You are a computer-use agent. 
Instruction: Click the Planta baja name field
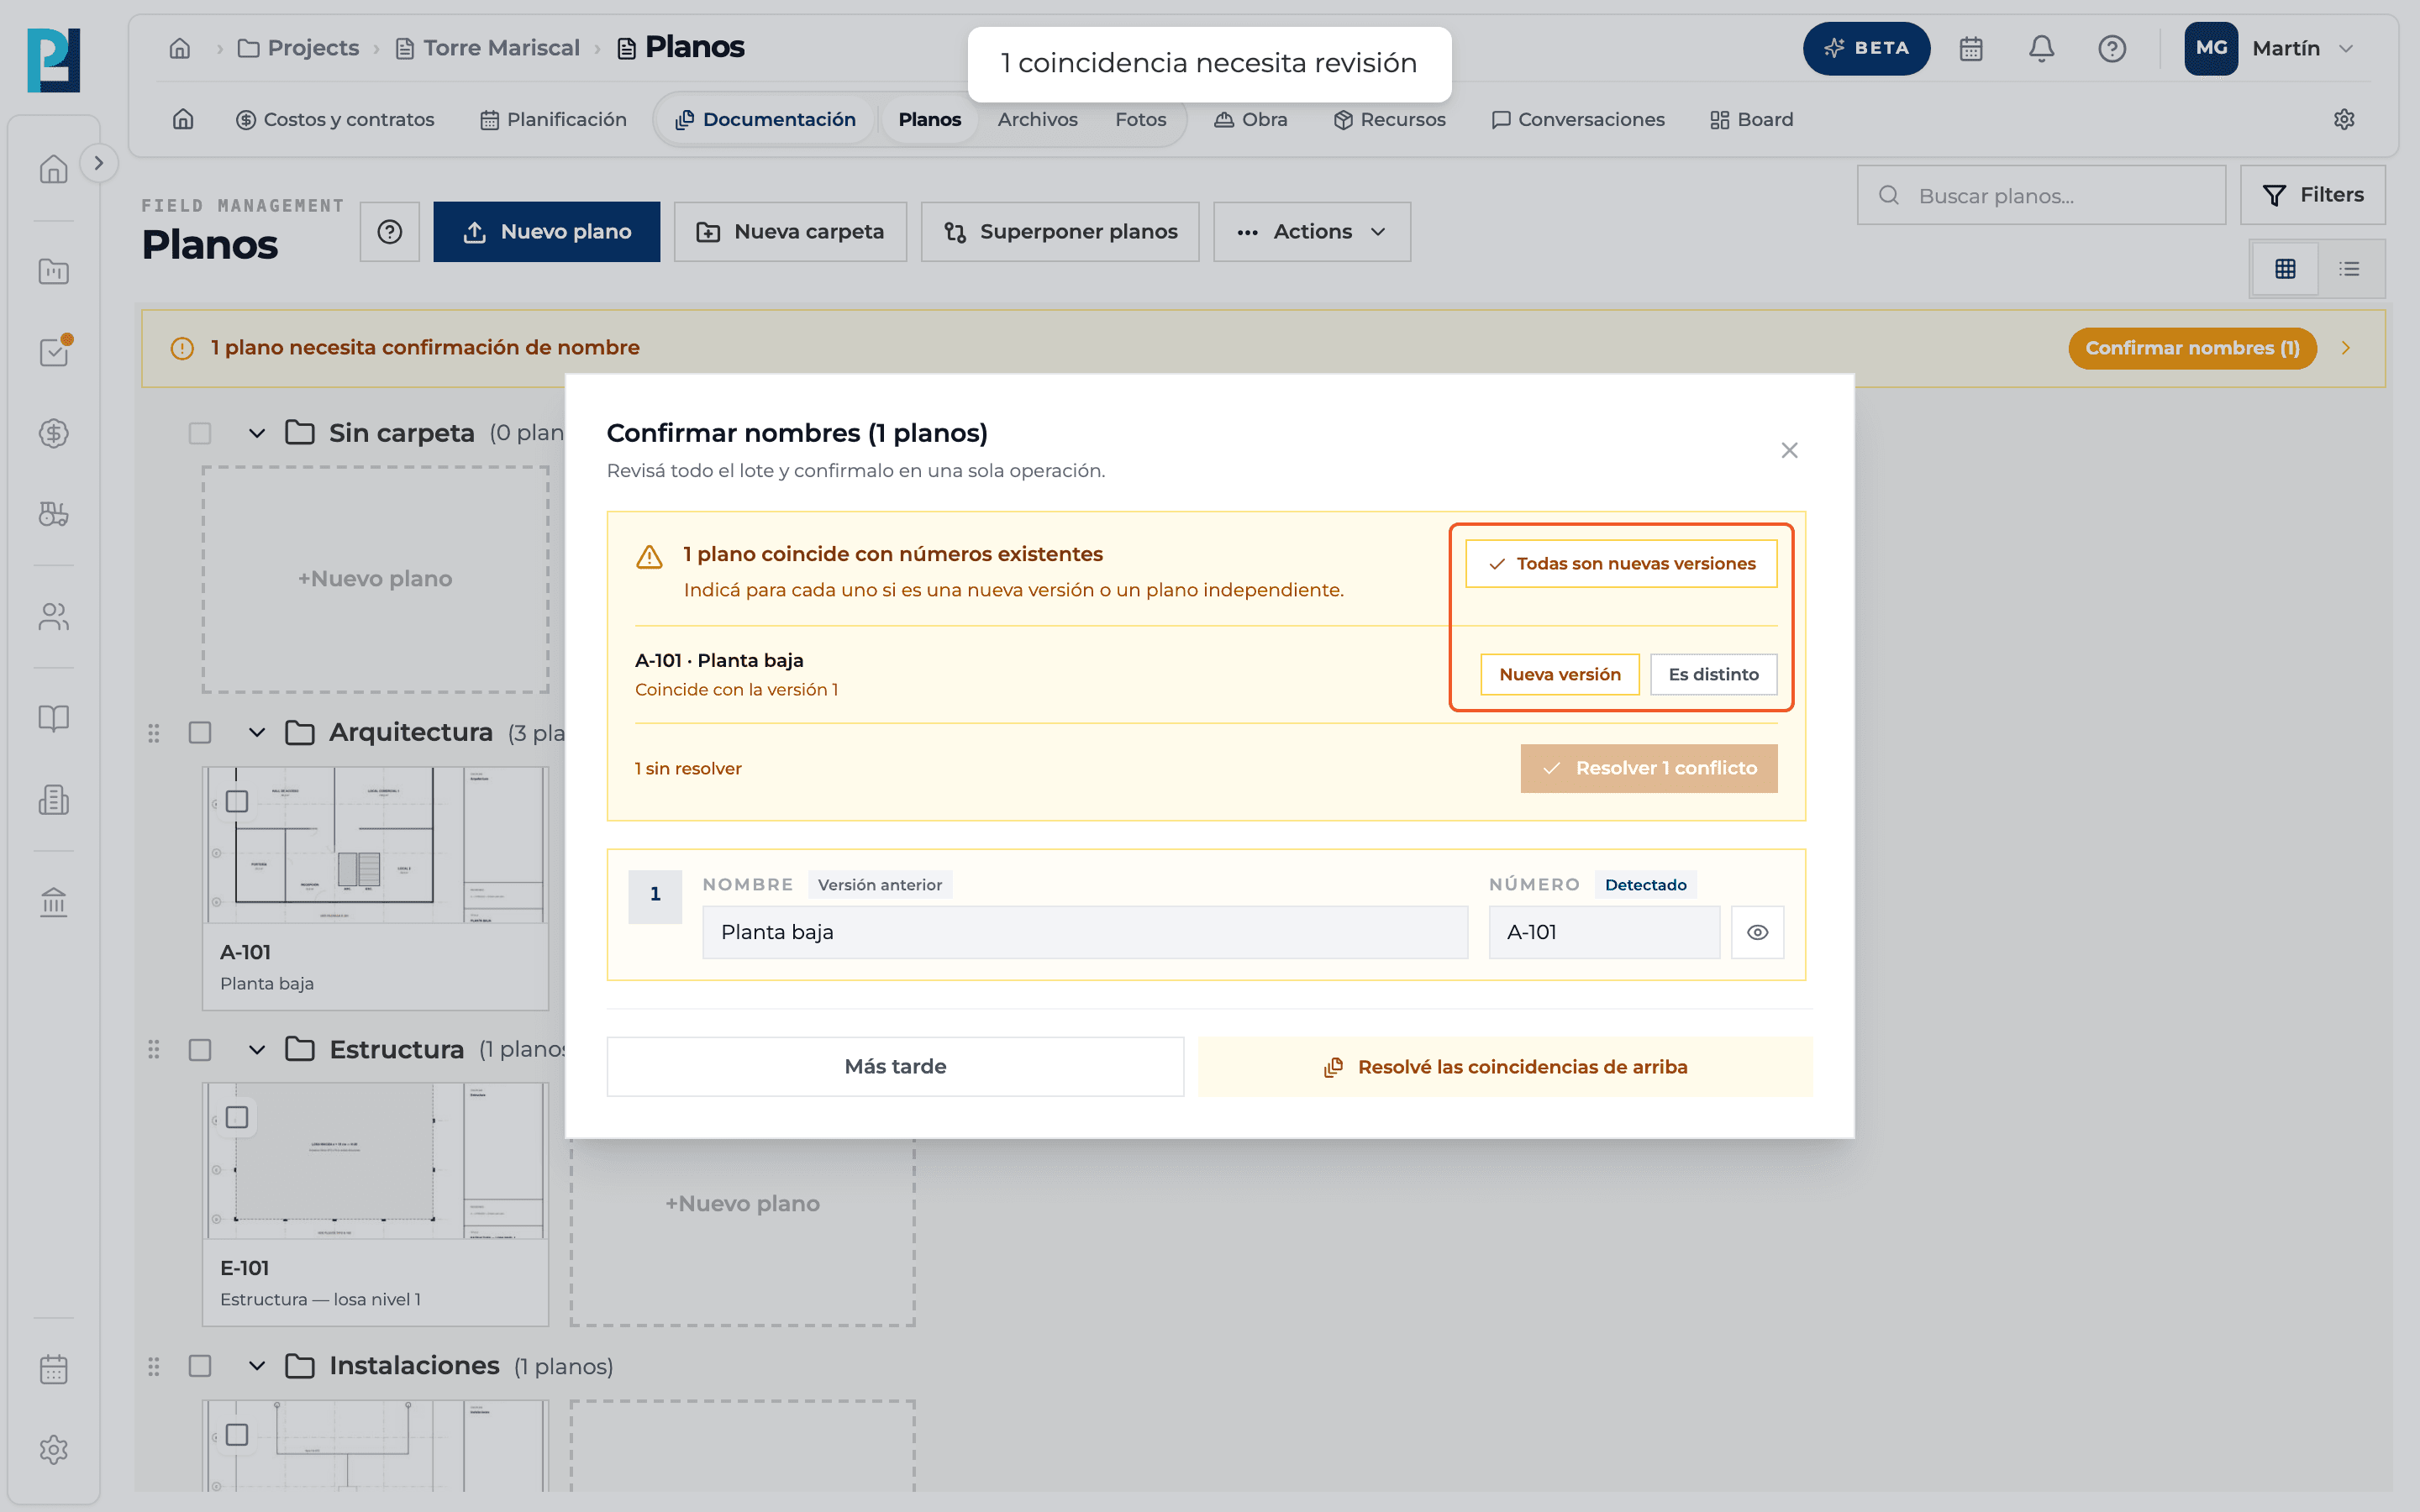pyautogui.click(x=1085, y=932)
